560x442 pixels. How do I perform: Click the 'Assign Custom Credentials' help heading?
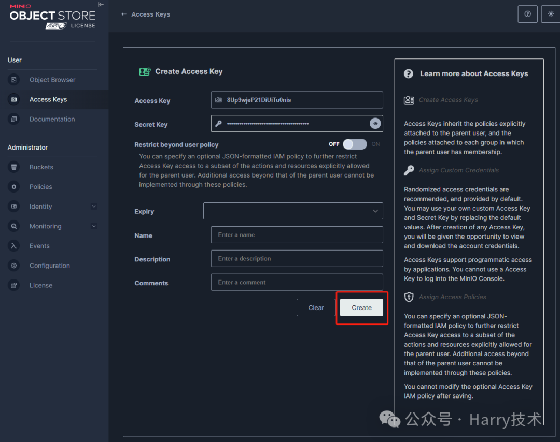(458, 170)
